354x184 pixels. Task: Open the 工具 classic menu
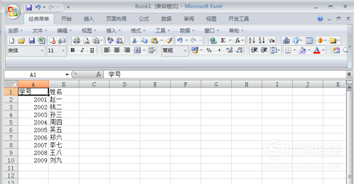pyautogui.click(x=163, y=31)
